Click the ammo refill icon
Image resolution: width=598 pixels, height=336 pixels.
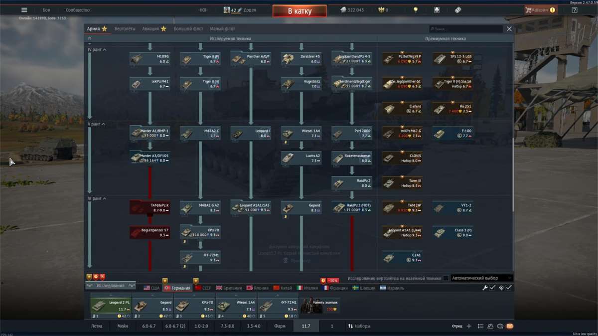coord(501,288)
